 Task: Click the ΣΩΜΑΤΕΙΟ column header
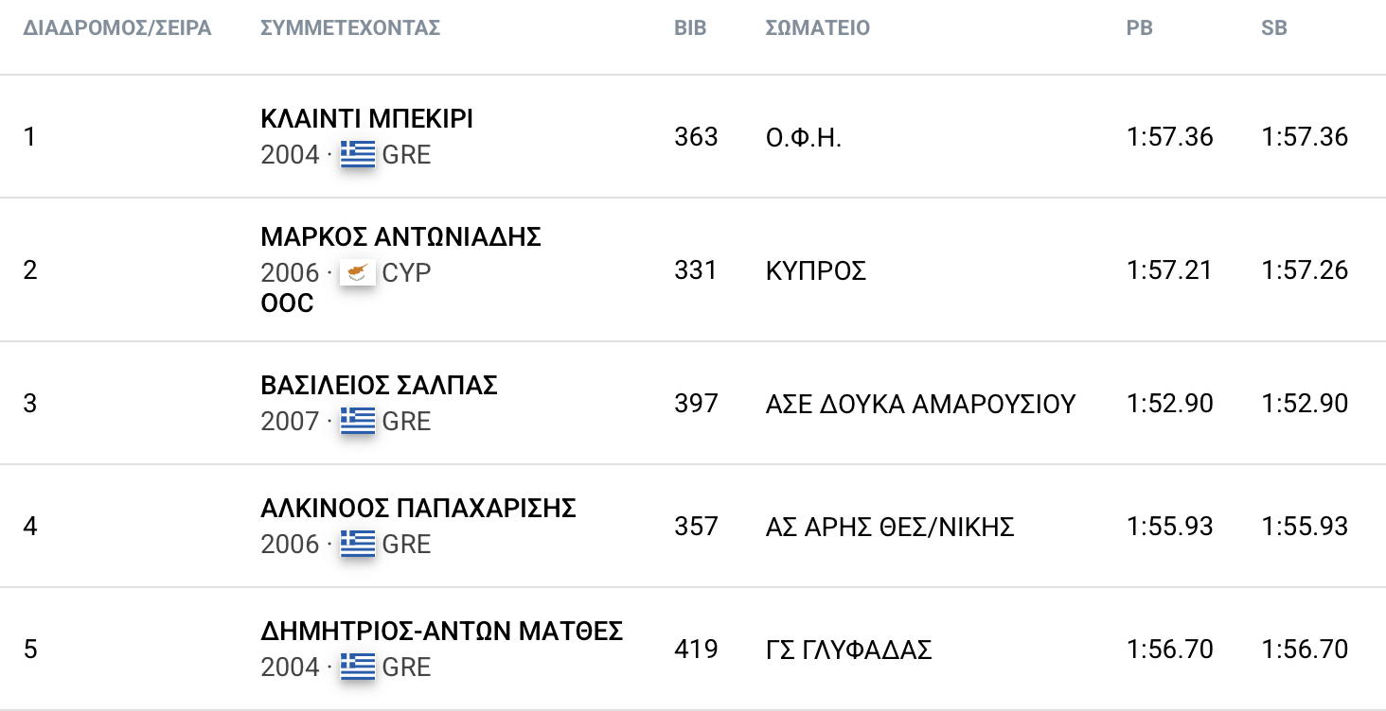click(x=817, y=28)
